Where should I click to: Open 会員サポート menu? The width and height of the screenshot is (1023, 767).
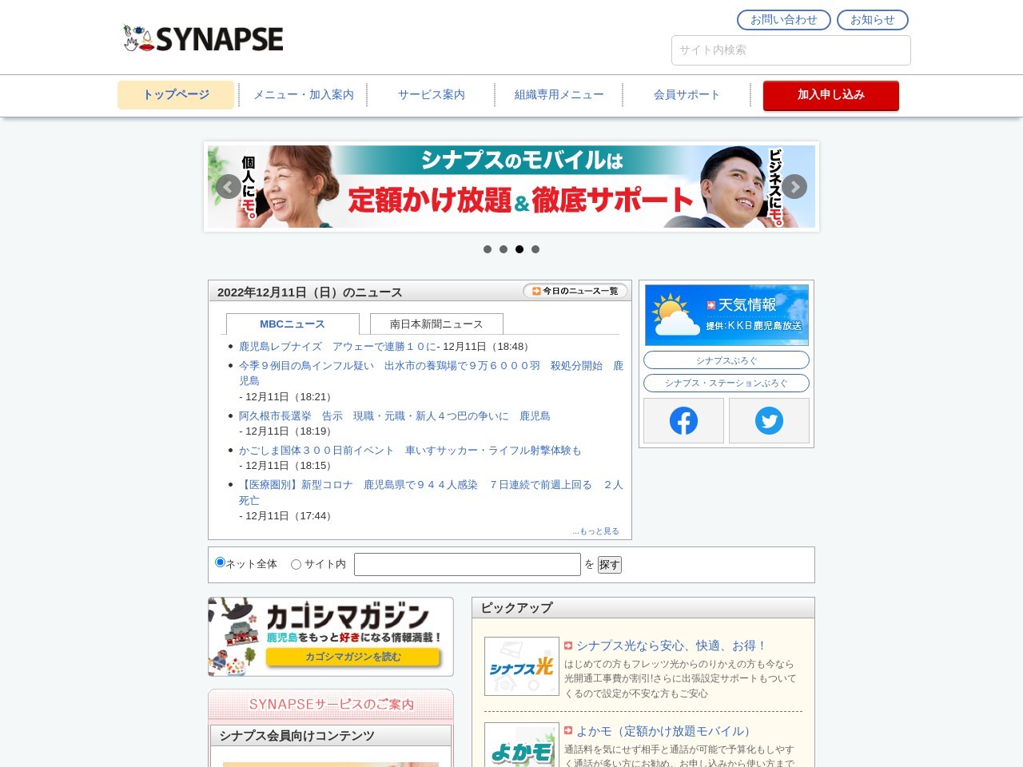pos(687,95)
